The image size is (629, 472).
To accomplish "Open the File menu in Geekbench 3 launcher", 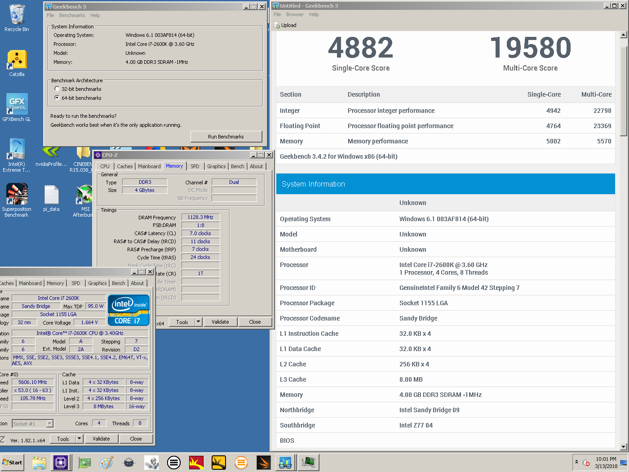I will click(x=50, y=15).
